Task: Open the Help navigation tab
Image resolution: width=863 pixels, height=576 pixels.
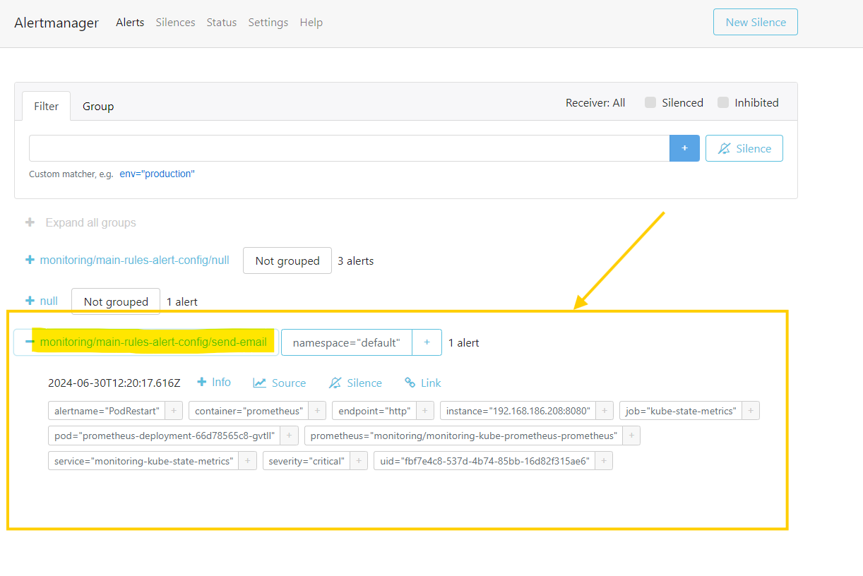Action: pyautogui.click(x=311, y=23)
